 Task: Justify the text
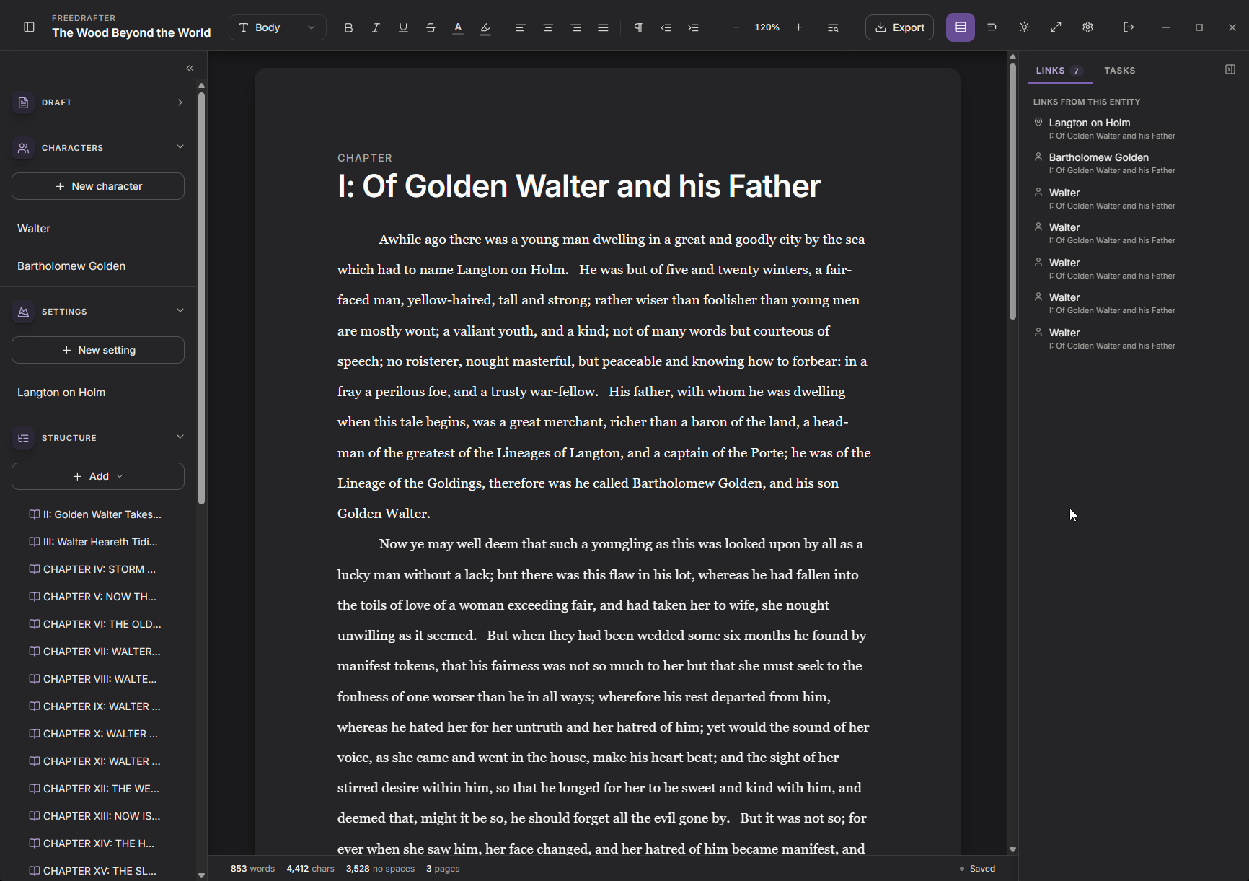click(603, 27)
